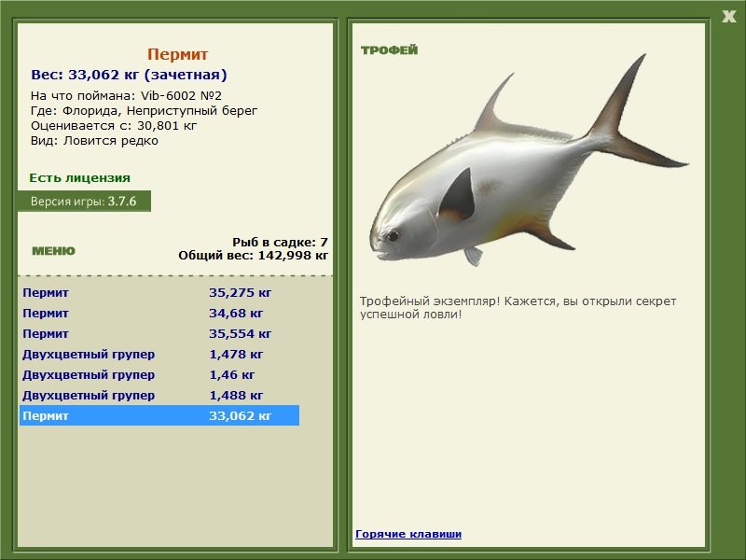Open the МЕНЮ button
The width and height of the screenshot is (746, 560).
53,251
